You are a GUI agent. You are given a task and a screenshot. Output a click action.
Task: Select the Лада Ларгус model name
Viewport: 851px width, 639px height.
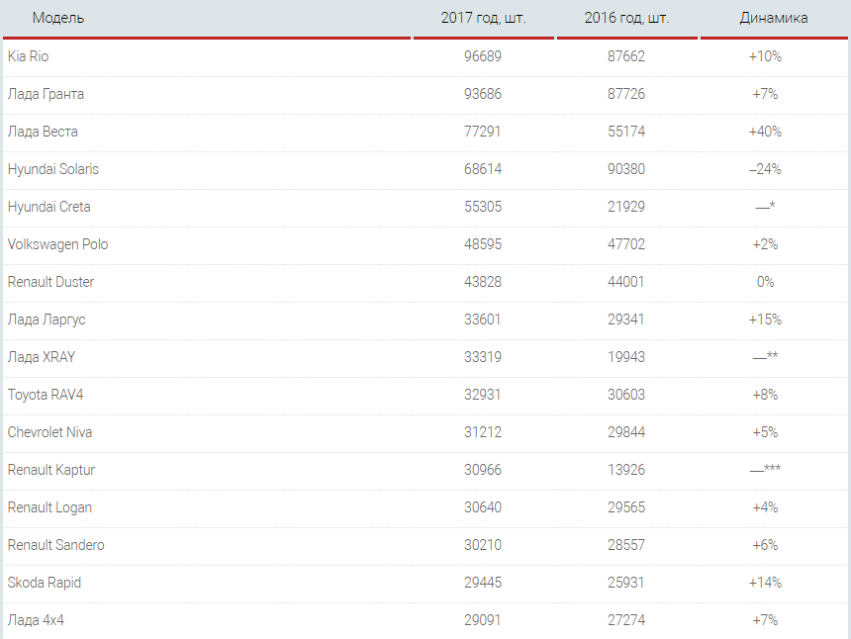(x=47, y=319)
